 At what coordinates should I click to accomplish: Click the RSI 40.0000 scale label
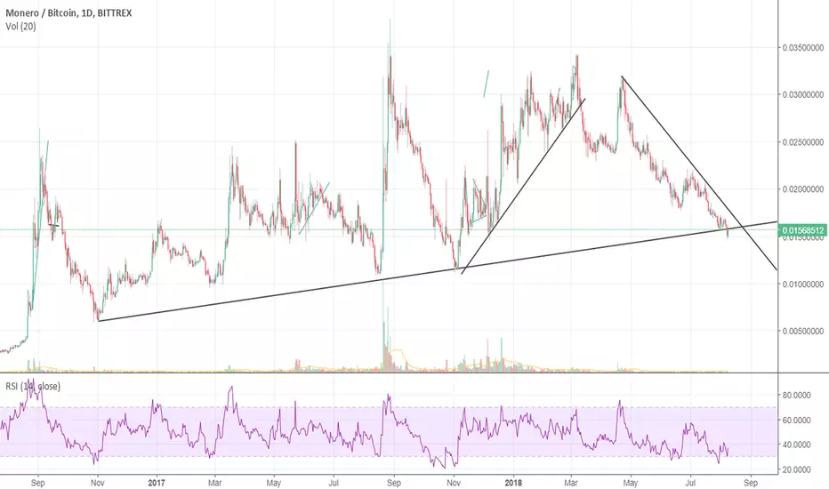796,445
